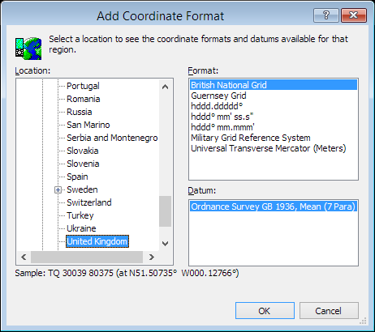375x332 pixels.
Task: Choose Russia from the location list
Action: pos(80,112)
